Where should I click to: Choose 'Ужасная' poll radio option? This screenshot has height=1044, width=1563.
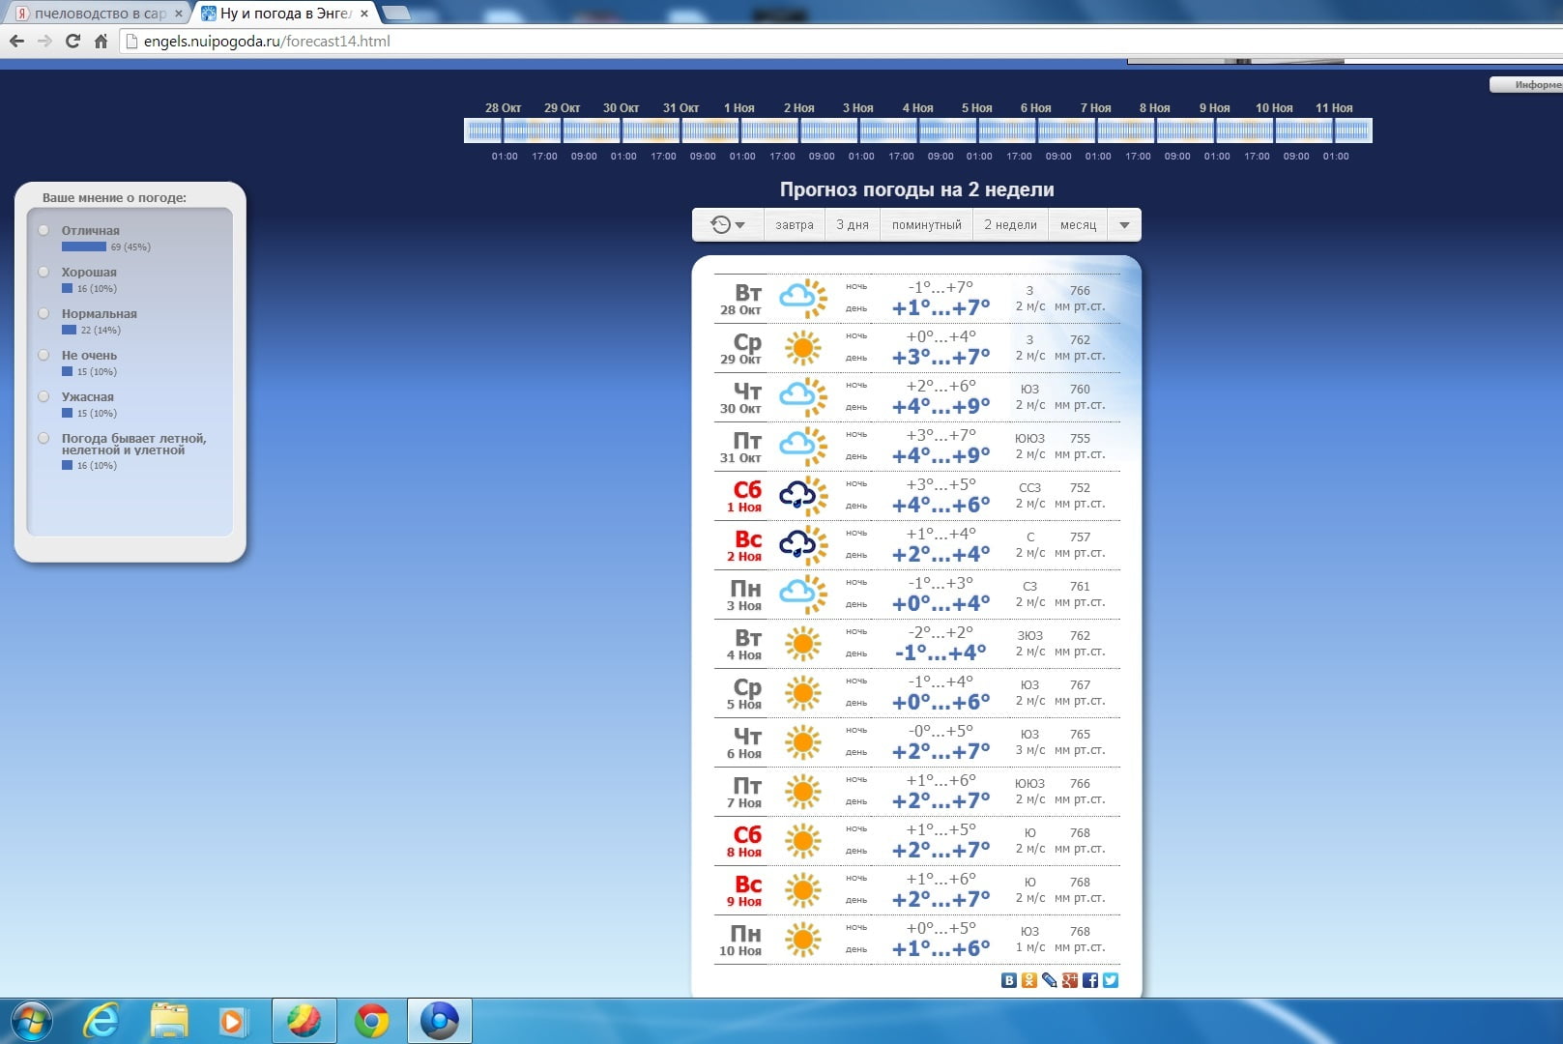(x=43, y=396)
